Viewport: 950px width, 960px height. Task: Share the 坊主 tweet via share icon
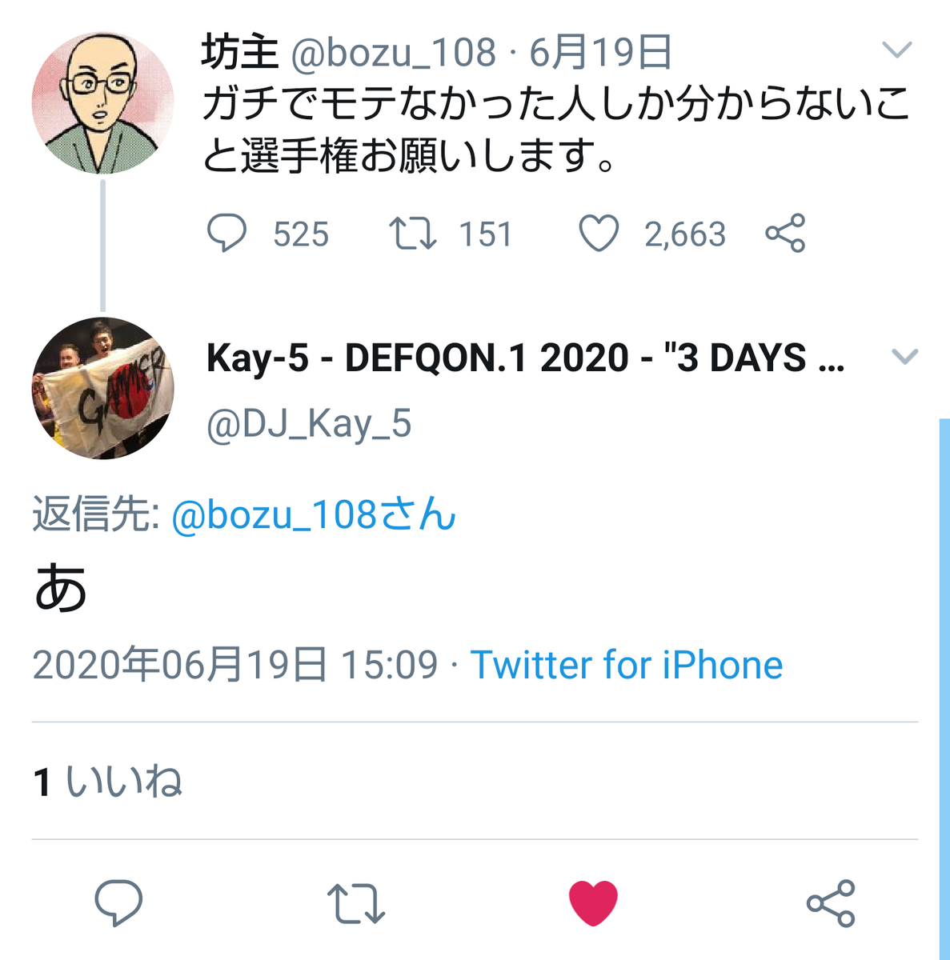pyautogui.click(x=785, y=234)
